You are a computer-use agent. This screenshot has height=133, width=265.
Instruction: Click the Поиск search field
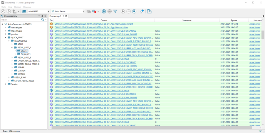(x=21, y=20)
